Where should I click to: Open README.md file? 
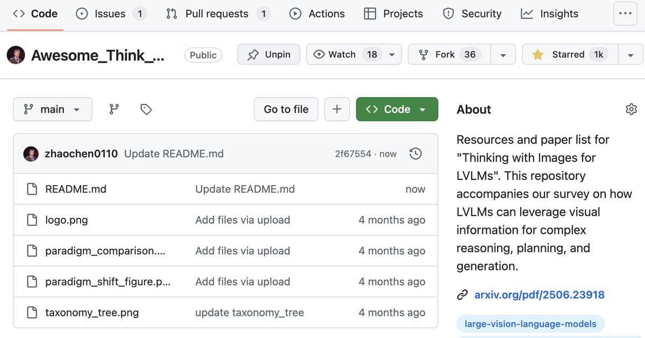76,189
